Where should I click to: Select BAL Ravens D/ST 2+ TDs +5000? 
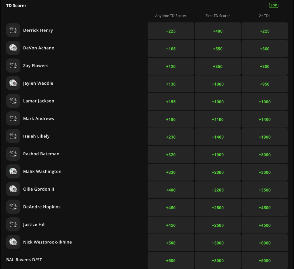[x=264, y=261]
